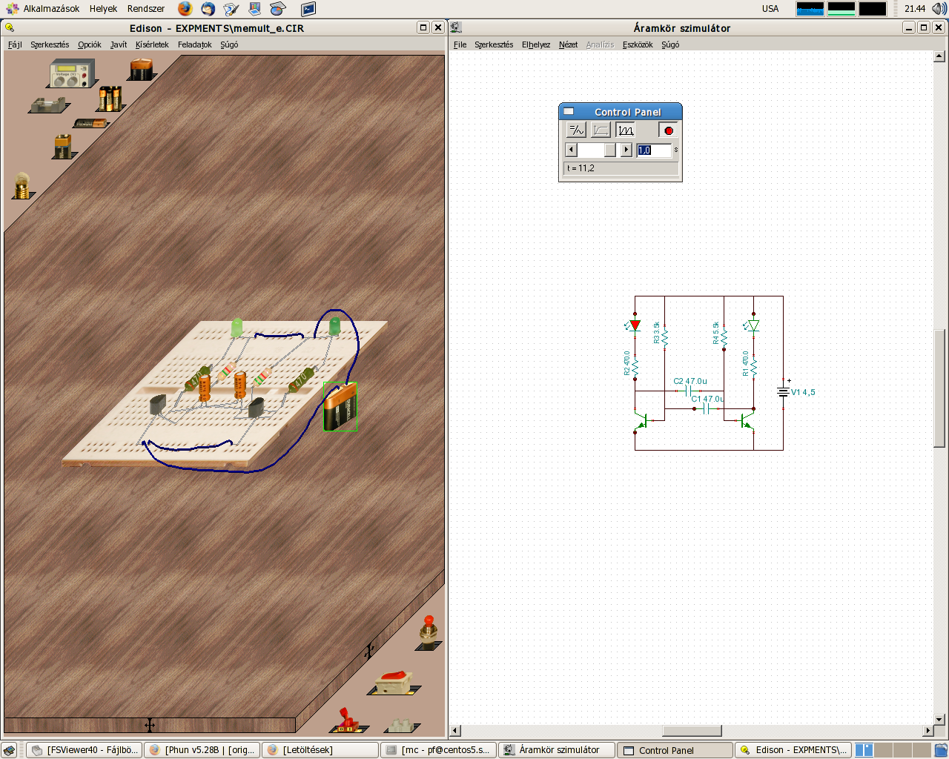Pick the voltage power supply from the shelf
Image resolution: width=949 pixels, height=759 pixels.
coord(71,75)
